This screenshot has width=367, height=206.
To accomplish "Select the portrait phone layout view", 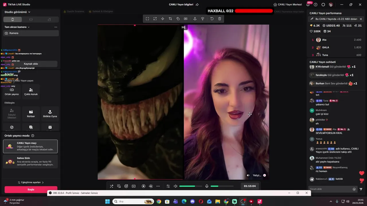I will coord(13,19).
